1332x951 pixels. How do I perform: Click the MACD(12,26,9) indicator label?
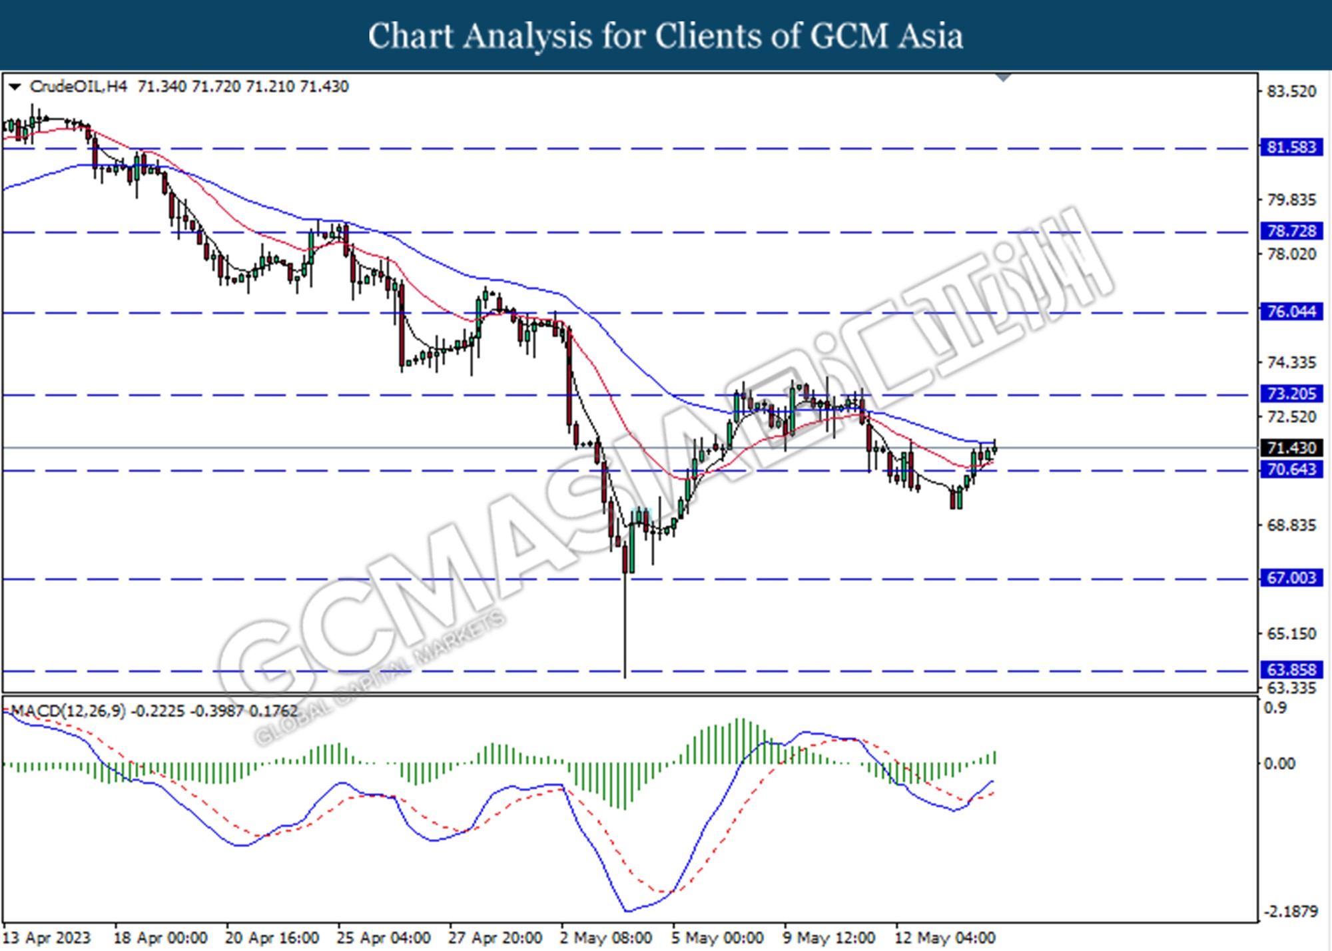click(68, 711)
